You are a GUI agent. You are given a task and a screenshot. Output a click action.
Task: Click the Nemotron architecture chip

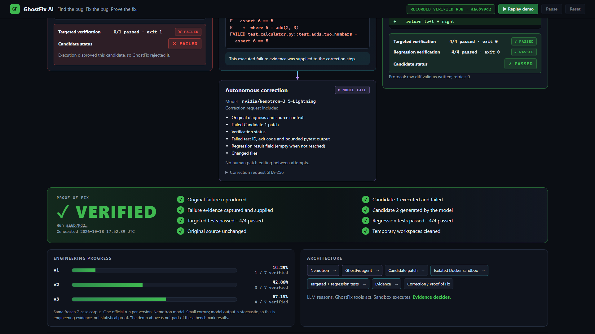coord(323,271)
